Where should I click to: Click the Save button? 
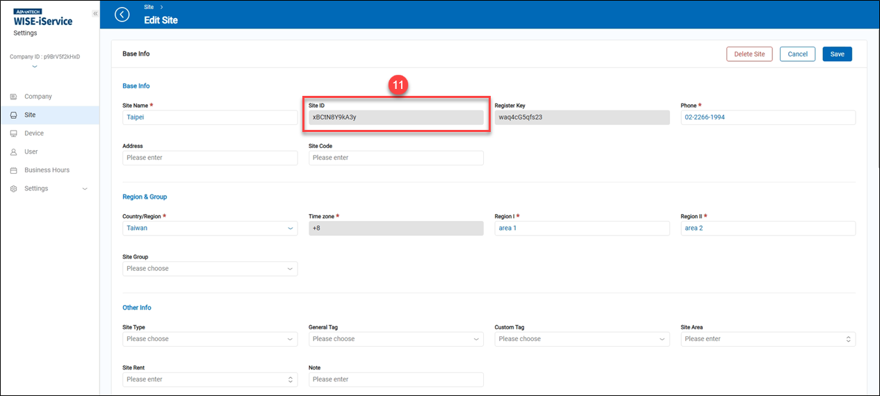click(x=837, y=54)
